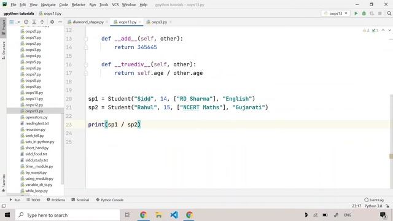Viewport: 393px width, 221px height.
Task: Open the Python Console tool window
Action: coord(110,200)
